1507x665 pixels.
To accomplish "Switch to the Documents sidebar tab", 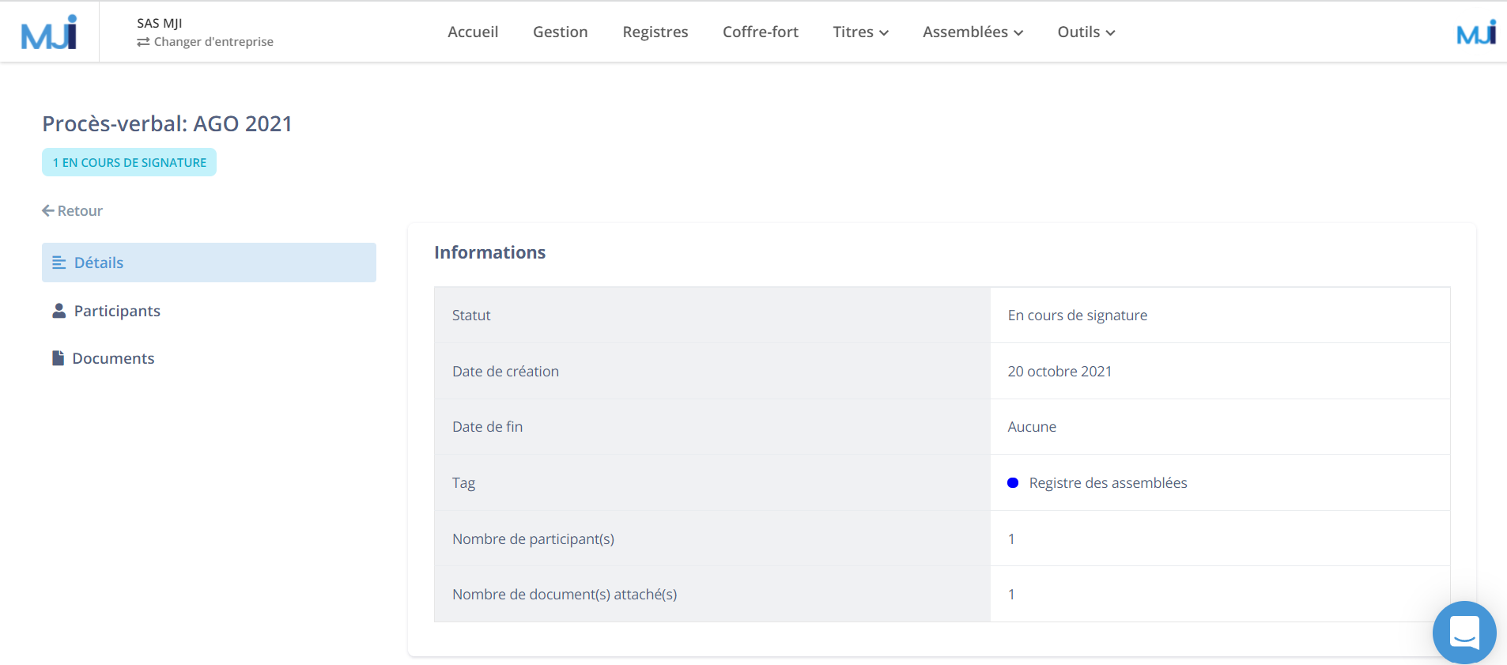I will click(x=209, y=358).
